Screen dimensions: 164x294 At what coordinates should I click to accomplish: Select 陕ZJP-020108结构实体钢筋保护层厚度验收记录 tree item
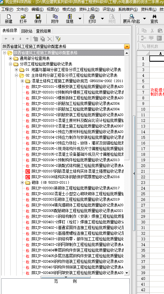point(75,177)
